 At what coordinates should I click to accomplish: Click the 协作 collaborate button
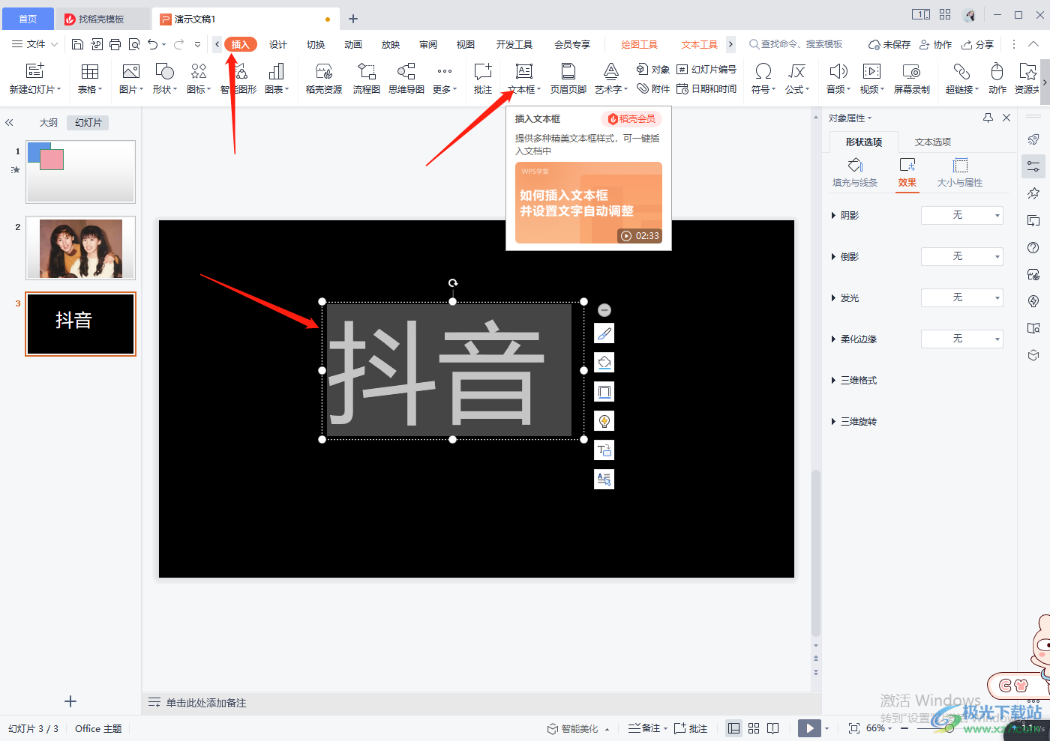pos(935,45)
